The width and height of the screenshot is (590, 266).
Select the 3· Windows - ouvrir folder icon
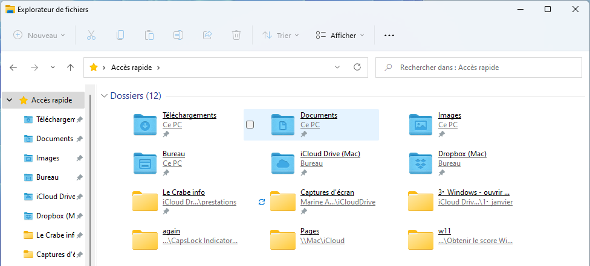[x=421, y=201]
